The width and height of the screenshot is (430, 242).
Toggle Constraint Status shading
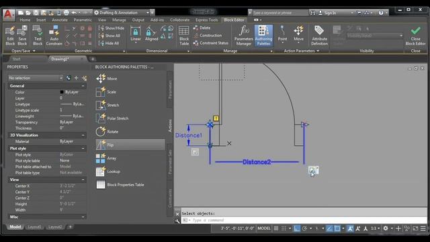(210, 43)
